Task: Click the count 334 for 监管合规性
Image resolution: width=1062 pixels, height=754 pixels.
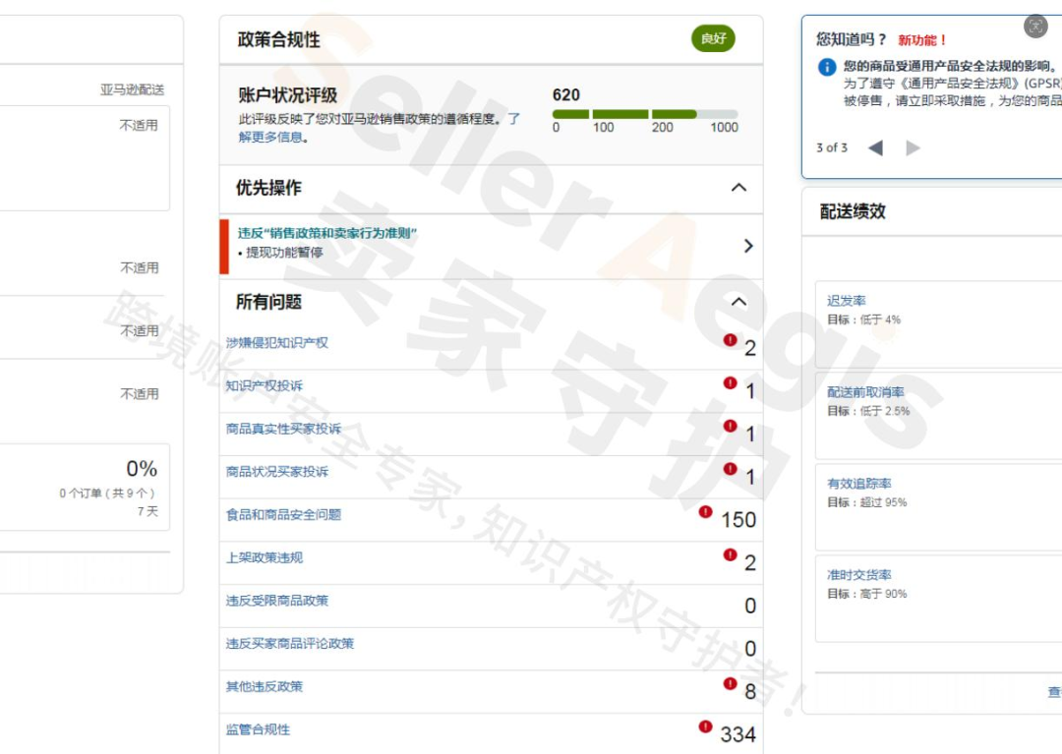Action: tap(737, 734)
